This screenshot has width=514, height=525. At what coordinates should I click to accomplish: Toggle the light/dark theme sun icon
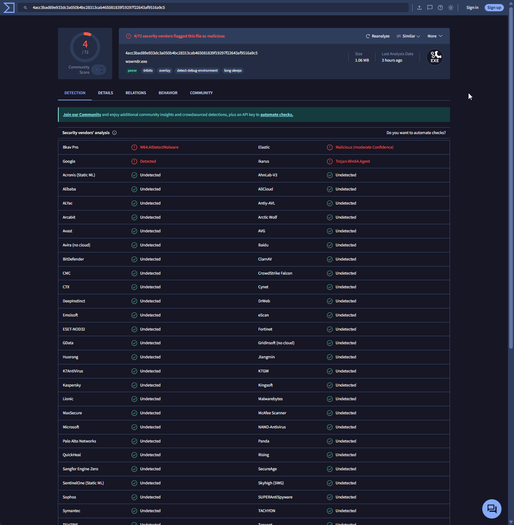coord(451,8)
